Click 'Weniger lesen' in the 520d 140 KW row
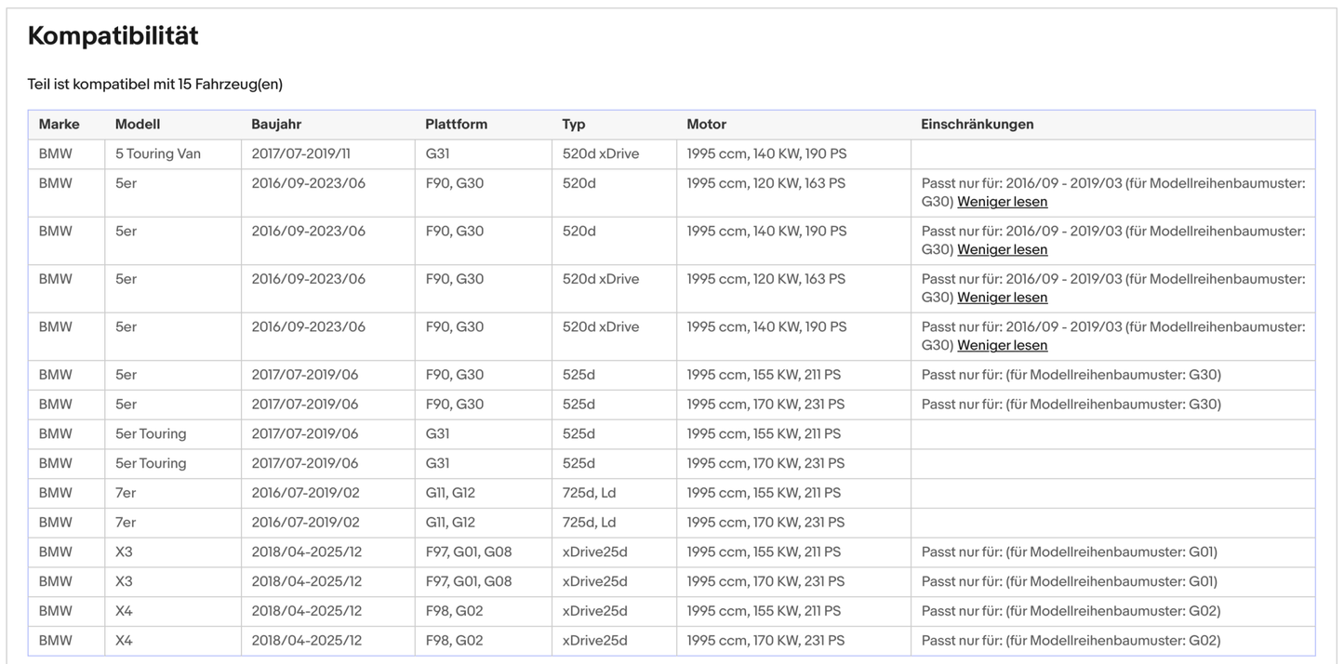1344x664 pixels. tap(1002, 249)
